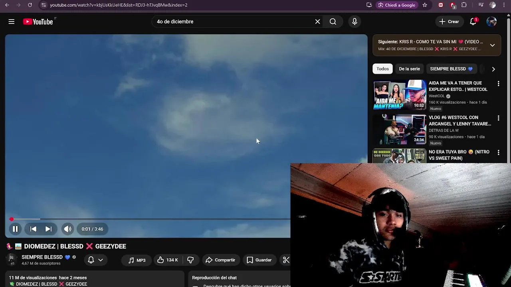511x287 pixels.
Task: Open VLOG #6 WESTCOL video thumbnail
Action: click(x=400, y=129)
